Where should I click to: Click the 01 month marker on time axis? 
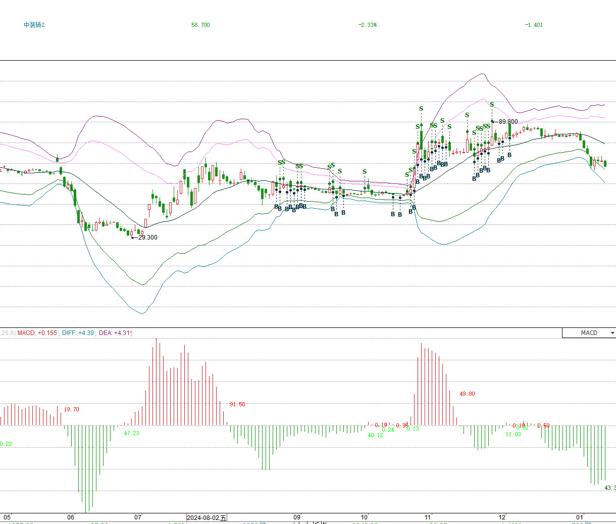pyautogui.click(x=580, y=517)
